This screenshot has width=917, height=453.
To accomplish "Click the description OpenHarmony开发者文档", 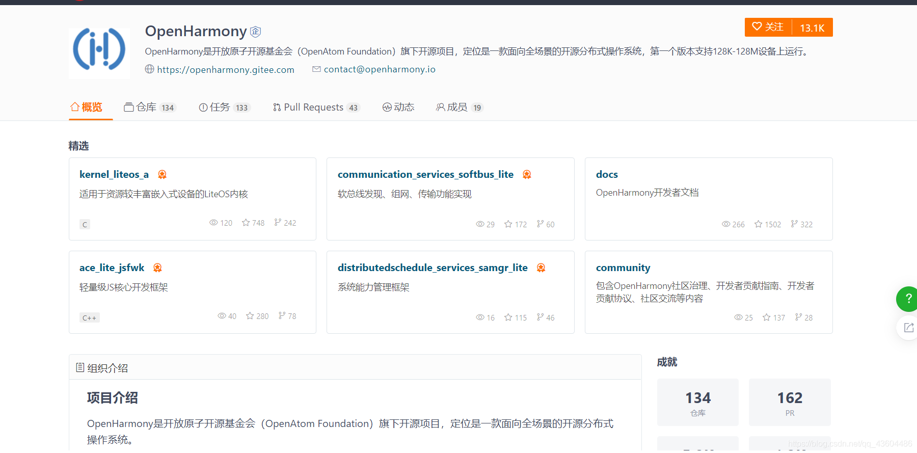I will 647,193.
